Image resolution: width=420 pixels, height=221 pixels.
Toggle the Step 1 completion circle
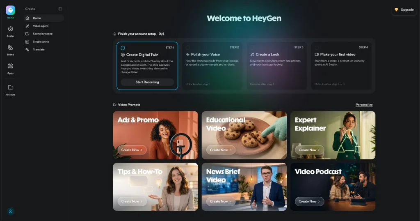pos(123,48)
